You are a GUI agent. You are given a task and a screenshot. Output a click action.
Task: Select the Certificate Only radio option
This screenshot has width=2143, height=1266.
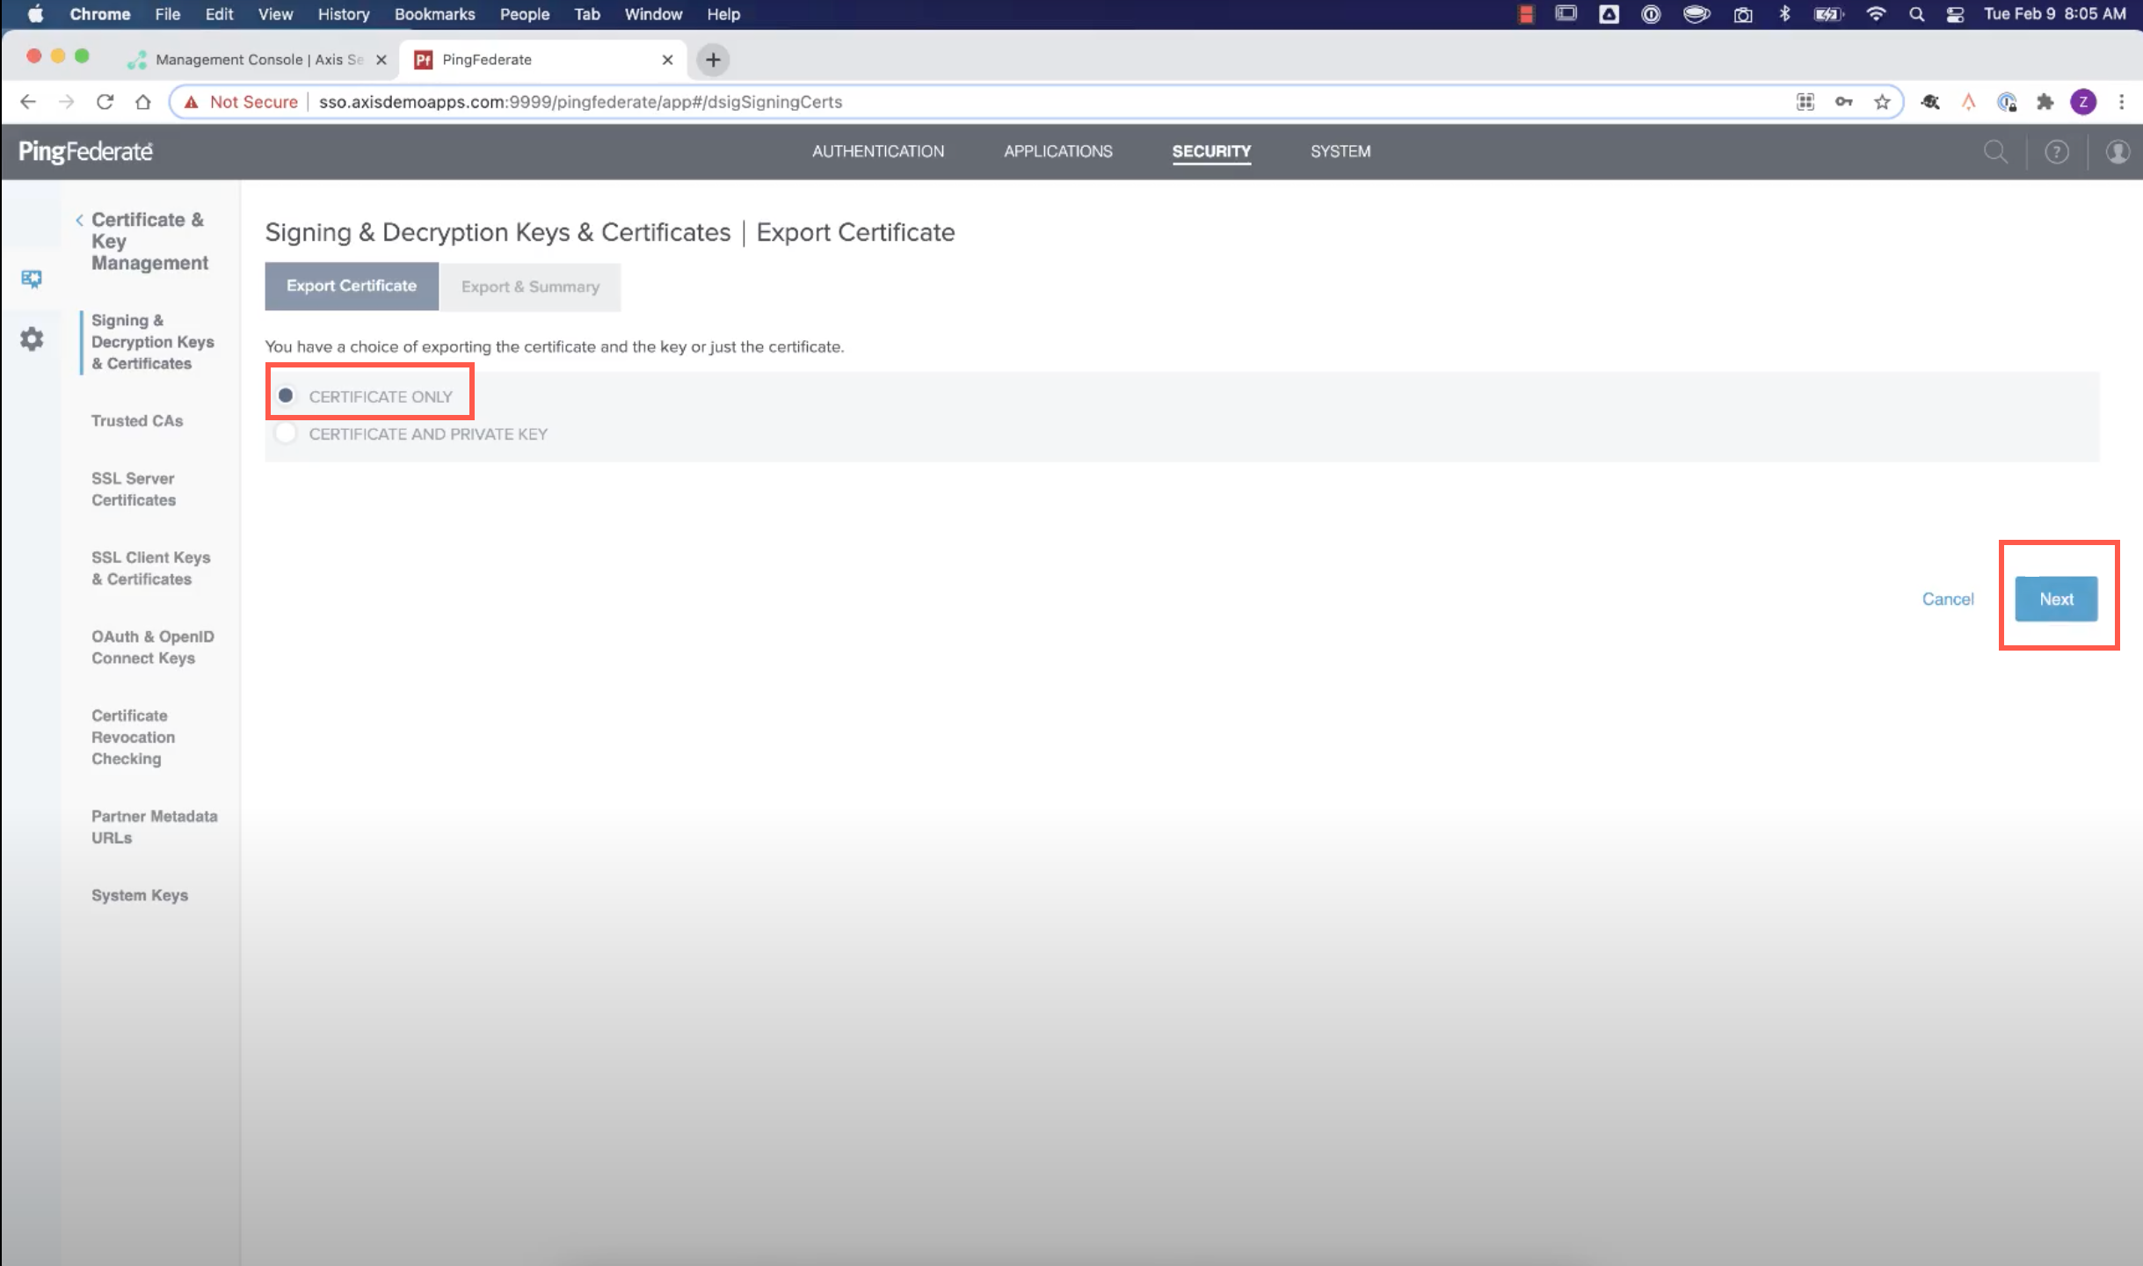286,396
